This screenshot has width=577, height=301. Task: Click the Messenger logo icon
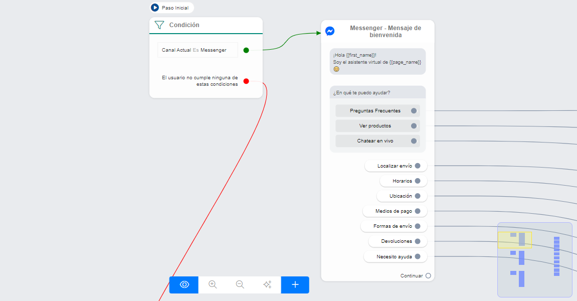pos(330,31)
